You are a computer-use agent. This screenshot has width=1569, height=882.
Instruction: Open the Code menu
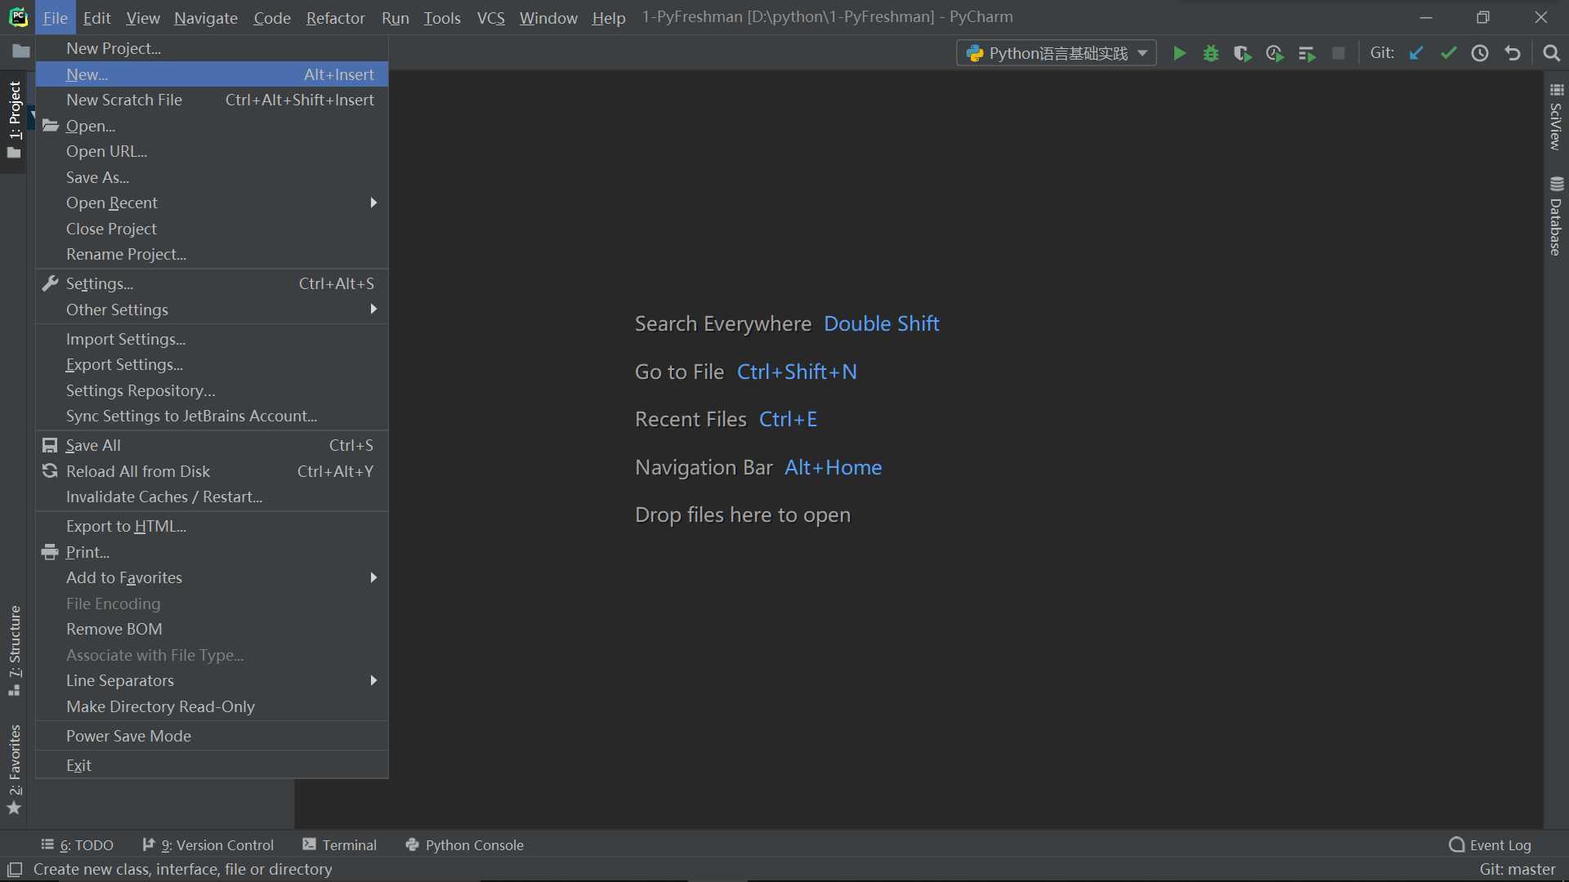click(x=272, y=17)
